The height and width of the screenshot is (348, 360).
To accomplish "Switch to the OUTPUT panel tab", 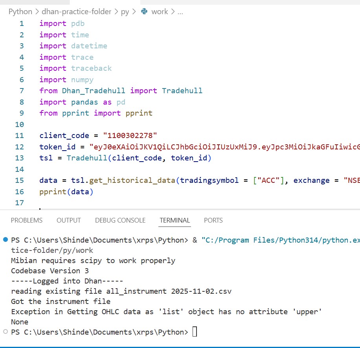I will click(69, 220).
